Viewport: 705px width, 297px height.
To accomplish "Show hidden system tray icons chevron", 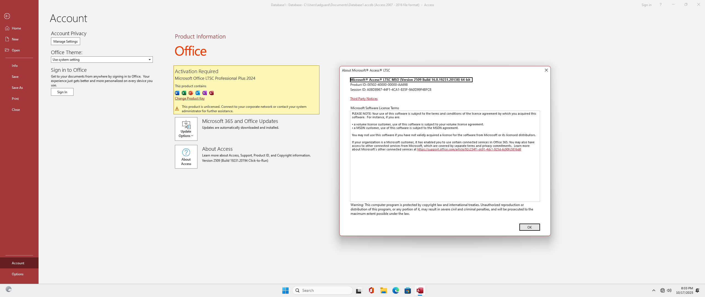I will point(654,290).
